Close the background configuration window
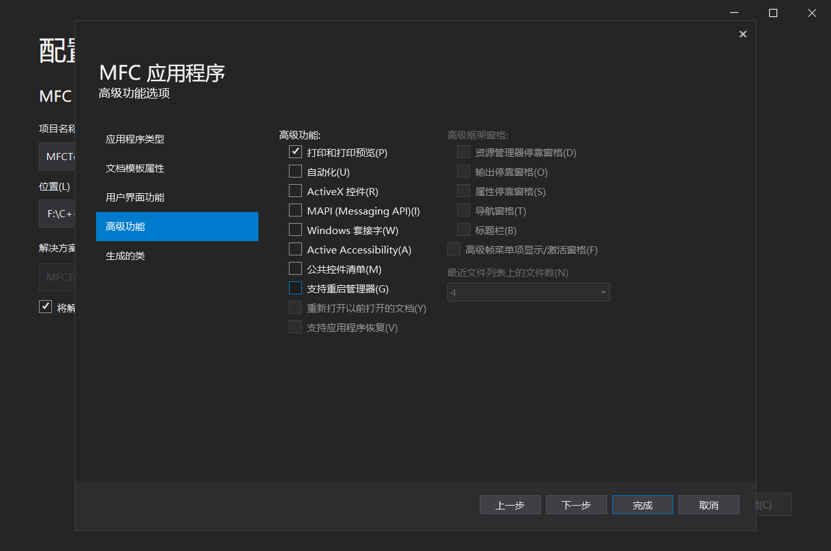 point(812,13)
